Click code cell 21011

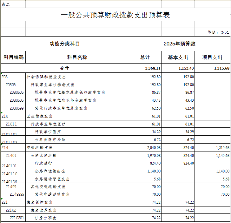[x=13, y=124]
